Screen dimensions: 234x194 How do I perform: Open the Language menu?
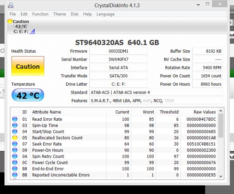(105, 14)
